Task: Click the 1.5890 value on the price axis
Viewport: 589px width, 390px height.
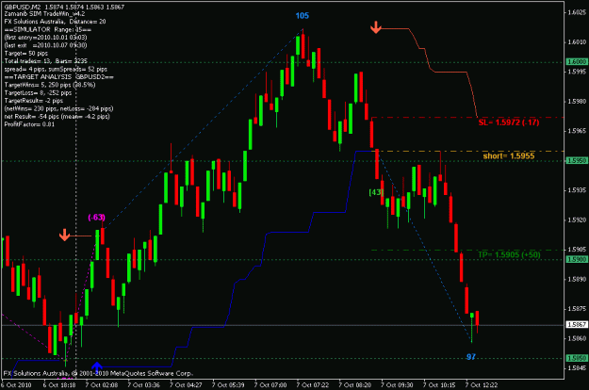Action: [x=577, y=279]
